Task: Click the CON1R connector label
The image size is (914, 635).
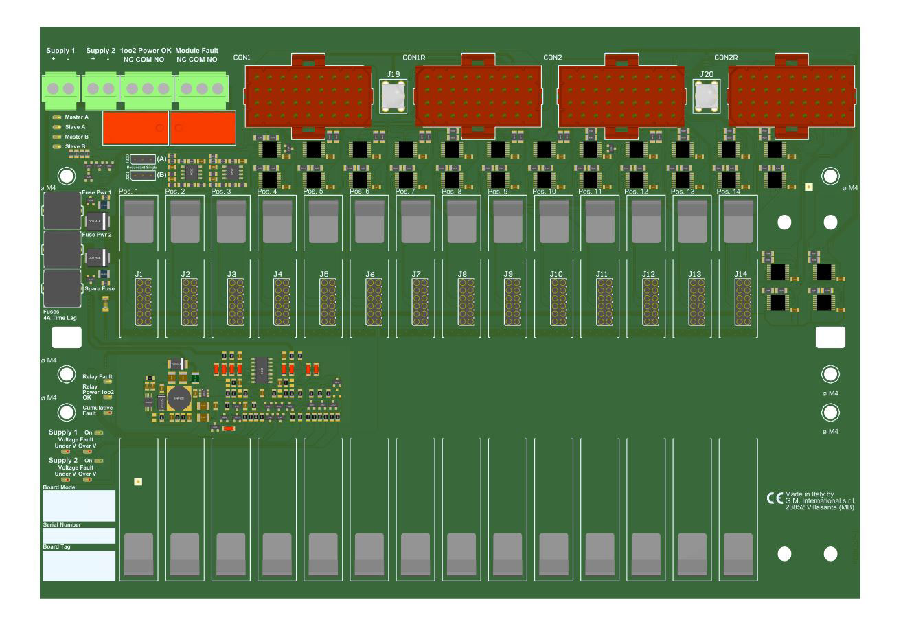Action: 413,58
